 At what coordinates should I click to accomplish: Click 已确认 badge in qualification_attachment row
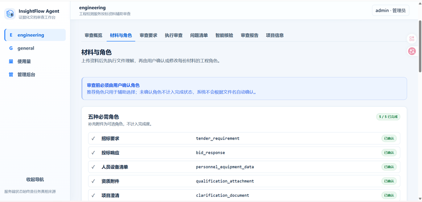[x=389, y=181]
